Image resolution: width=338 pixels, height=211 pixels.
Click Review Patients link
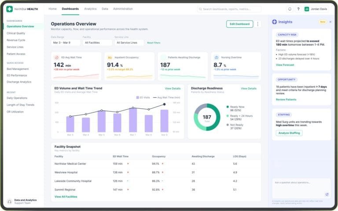(x=286, y=100)
